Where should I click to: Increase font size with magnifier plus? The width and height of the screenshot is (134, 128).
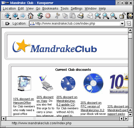point(105,16)
